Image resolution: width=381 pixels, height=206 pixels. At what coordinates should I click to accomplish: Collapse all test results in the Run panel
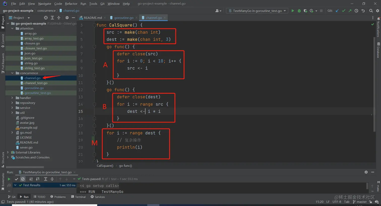(x=52, y=179)
